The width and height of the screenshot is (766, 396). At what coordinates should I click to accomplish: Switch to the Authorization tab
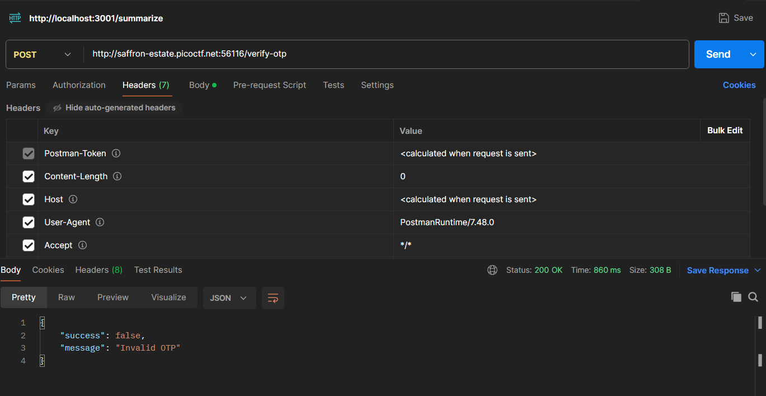point(79,85)
